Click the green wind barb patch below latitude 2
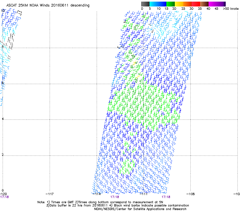The width and height of the screenshot is (240, 211). click(127, 167)
